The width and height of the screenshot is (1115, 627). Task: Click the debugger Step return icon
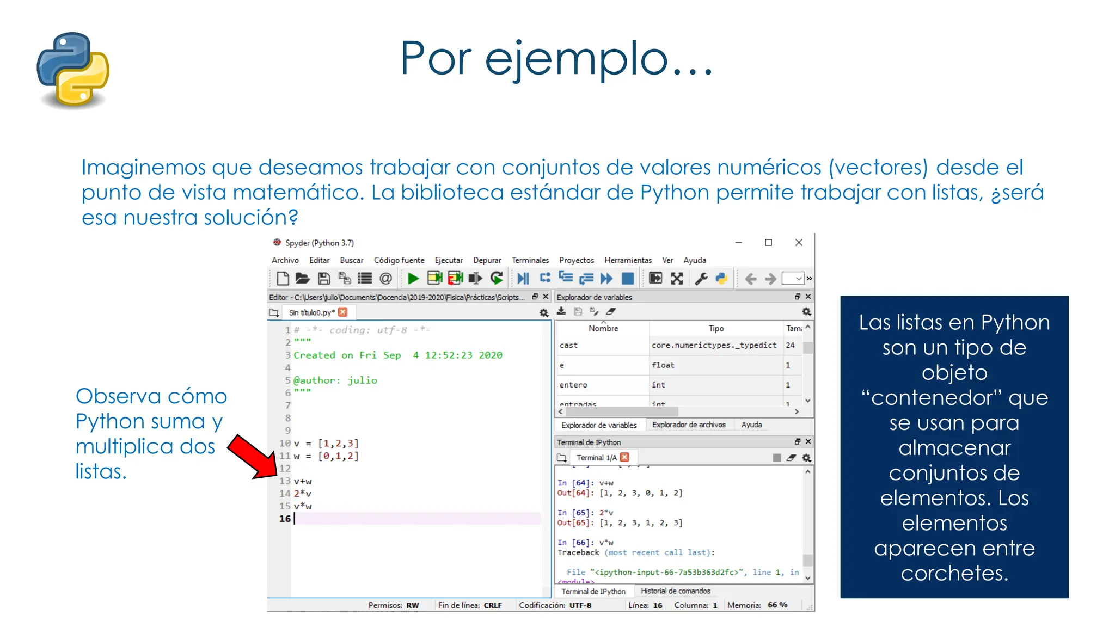[x=586, y=279]
